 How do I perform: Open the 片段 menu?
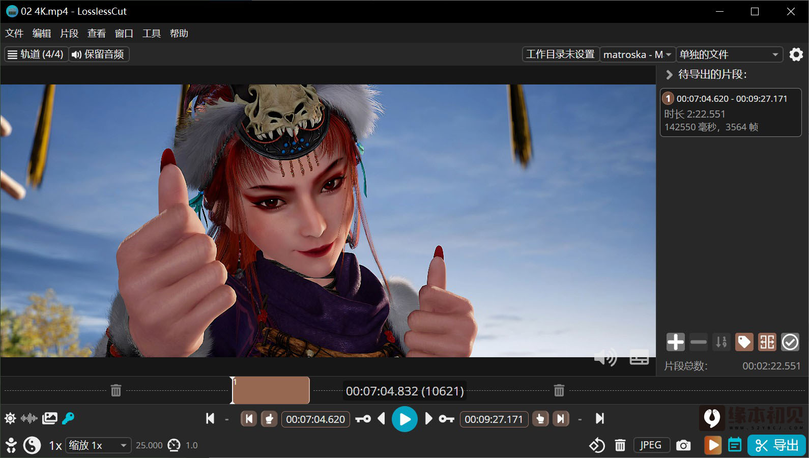tap(69, 33)
